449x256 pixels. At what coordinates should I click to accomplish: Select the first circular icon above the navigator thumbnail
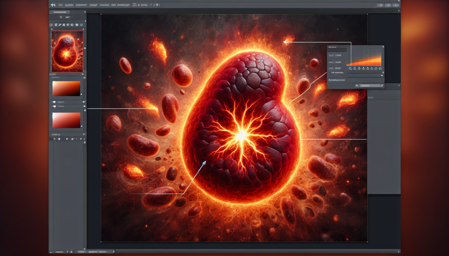[52, 25]
